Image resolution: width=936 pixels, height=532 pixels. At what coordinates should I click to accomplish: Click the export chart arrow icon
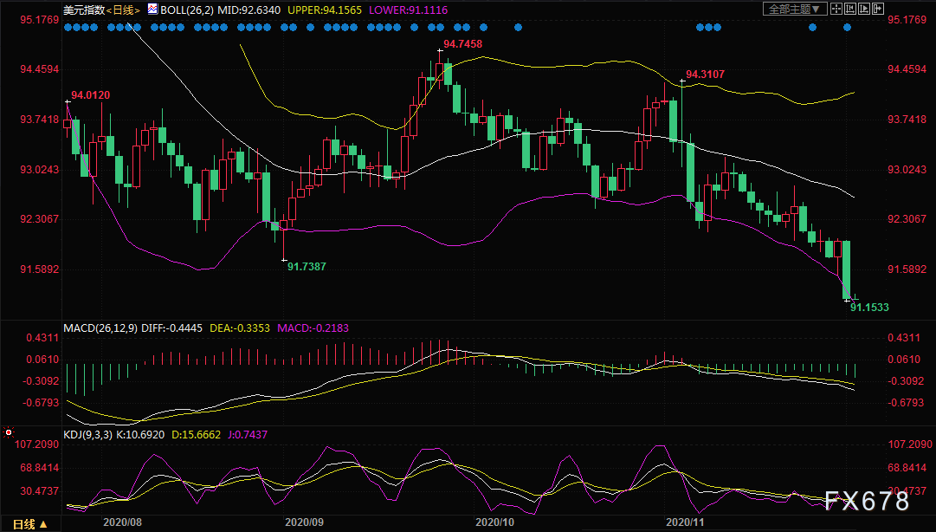(x=877, y=9)
